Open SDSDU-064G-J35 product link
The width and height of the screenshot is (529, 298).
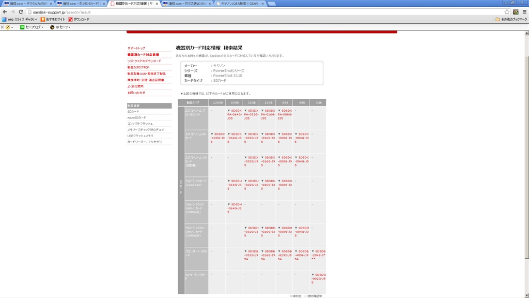(x=235, y=185)
